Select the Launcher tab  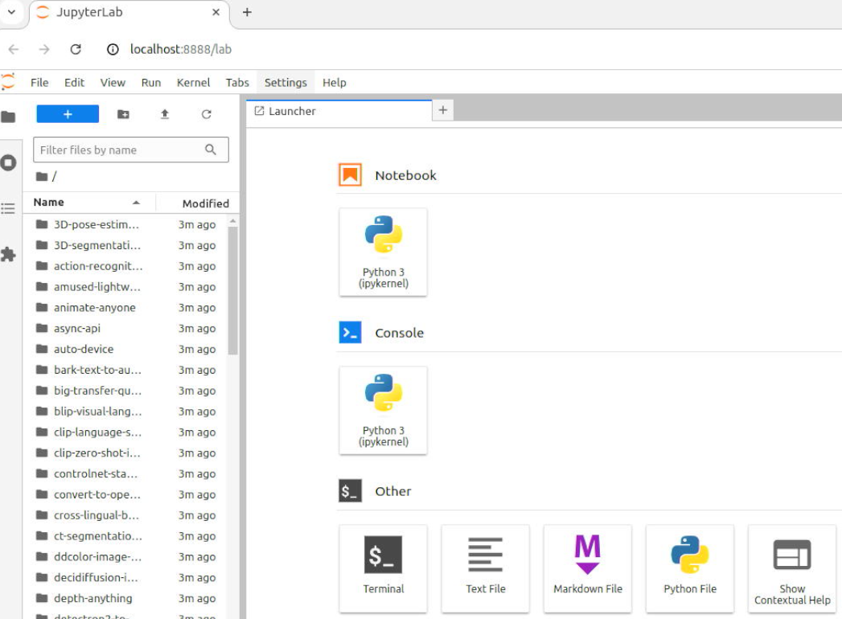tap(339, 111)
